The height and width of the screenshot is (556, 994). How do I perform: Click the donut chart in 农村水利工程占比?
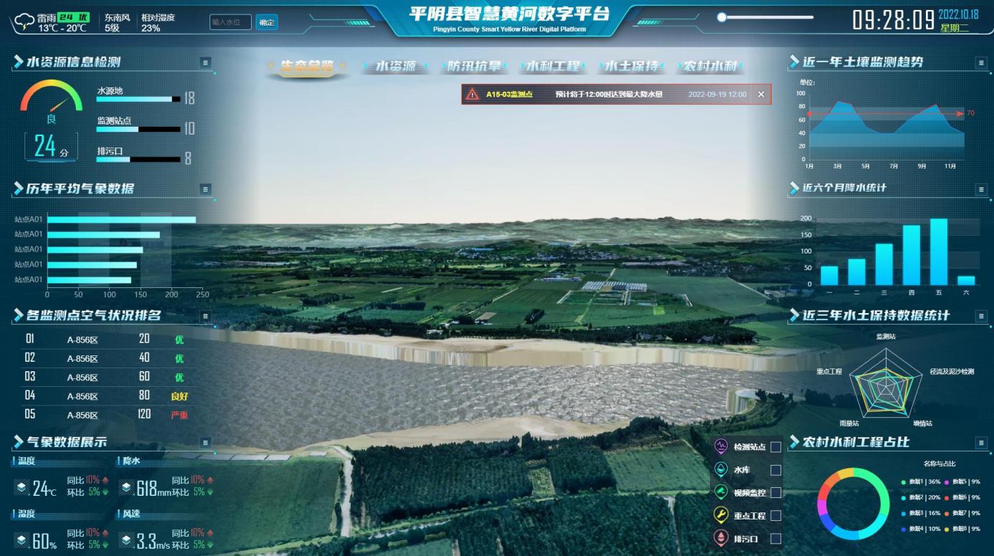coord(853,504)
